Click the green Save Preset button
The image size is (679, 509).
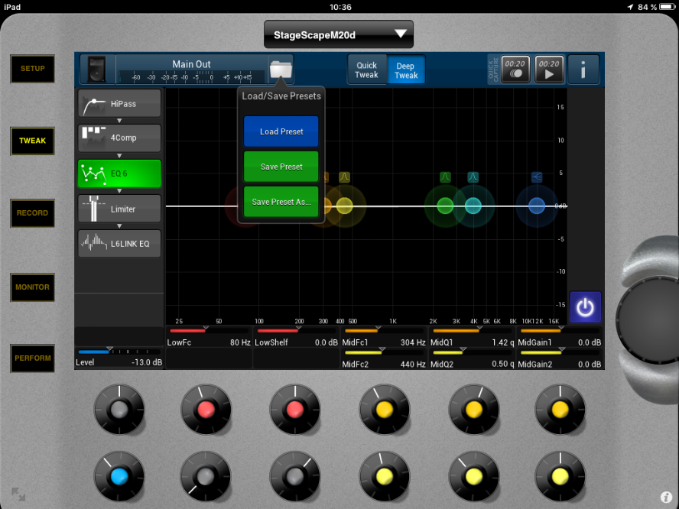[281, 167]
